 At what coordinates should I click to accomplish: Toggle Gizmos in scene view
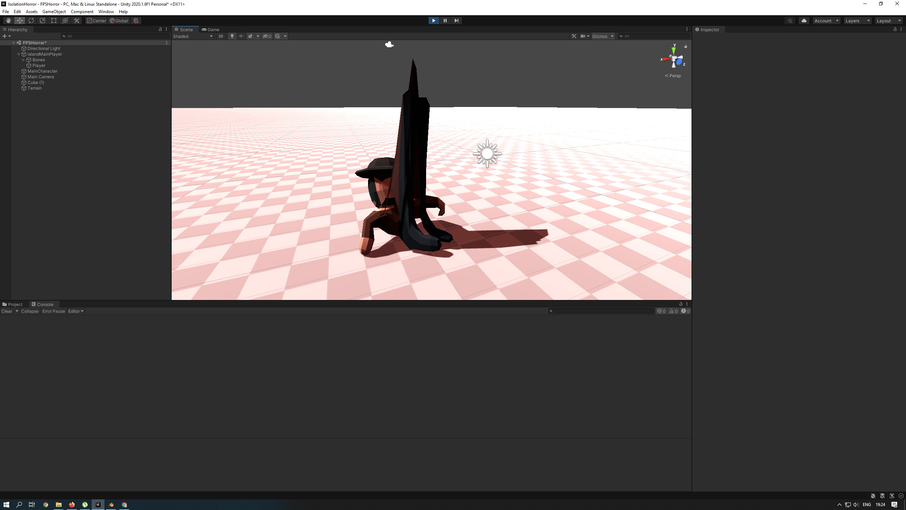(600, 36)
